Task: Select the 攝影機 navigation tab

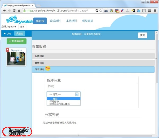Action: 40,21
